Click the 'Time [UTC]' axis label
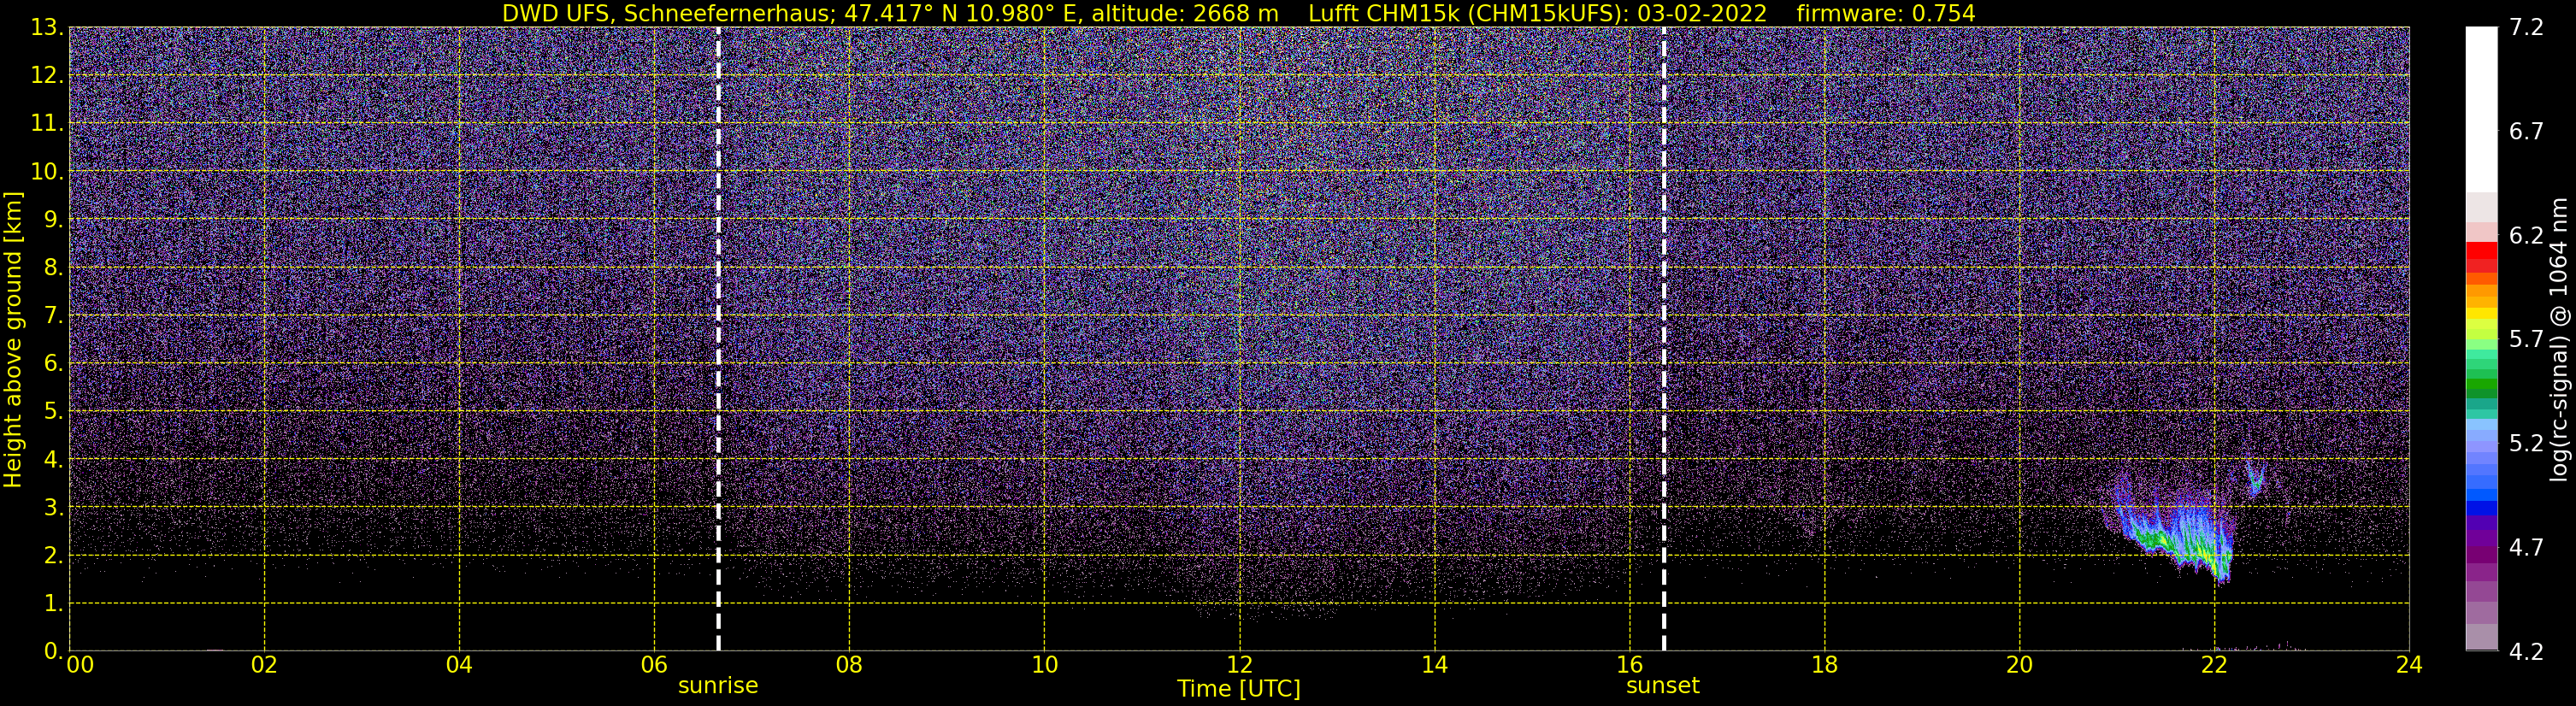The height and width of the screenshot is (706, 2576). (x=1239, y=689)
